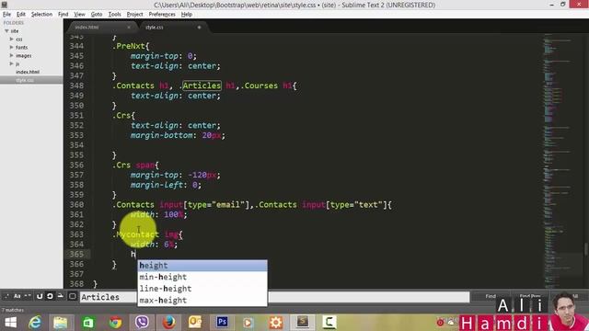This screenshot has height=331, width=589.
Task: Open the Windows Start button
Action: click(10, 323)
